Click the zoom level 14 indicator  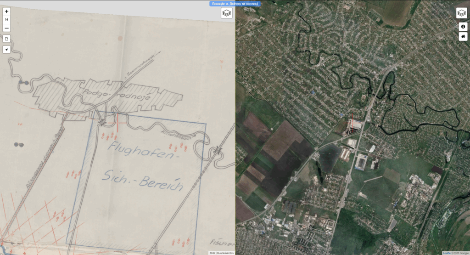pos(6,20)
